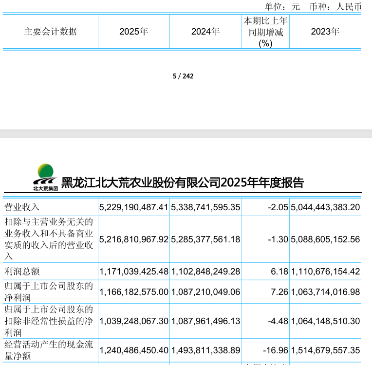Click the value 1,087,210,049.06
The height and width of the screenshot is (365, 372).
(x=205, y=292)
